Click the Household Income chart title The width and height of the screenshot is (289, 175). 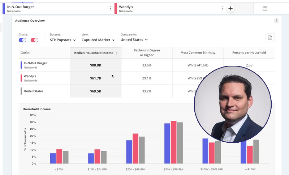click(36, 109)
